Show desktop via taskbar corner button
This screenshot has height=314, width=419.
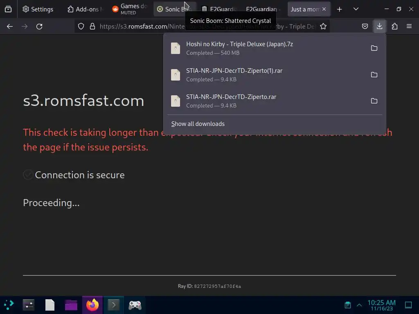[408, 305]
